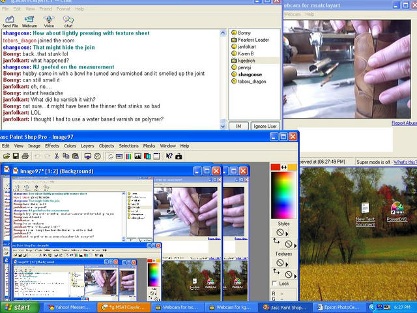Toggle tool options palette icon

119,156
